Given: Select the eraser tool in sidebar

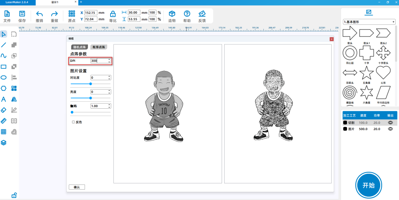Looking at the screenshot, I should 4,110.
